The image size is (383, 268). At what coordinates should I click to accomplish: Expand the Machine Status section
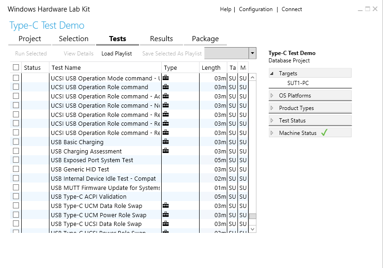click(x=272, y=133)
